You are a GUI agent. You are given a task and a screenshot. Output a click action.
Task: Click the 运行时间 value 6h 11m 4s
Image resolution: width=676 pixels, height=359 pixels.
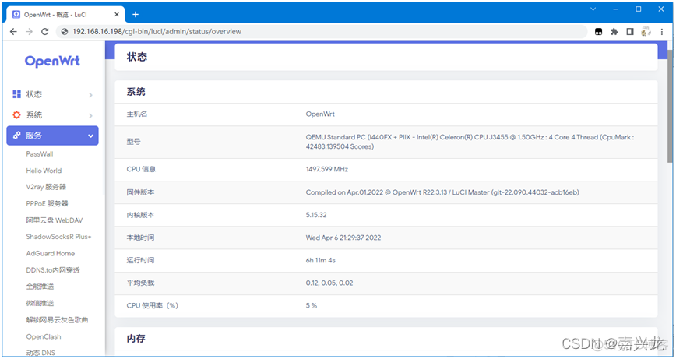tap(320, 260)
